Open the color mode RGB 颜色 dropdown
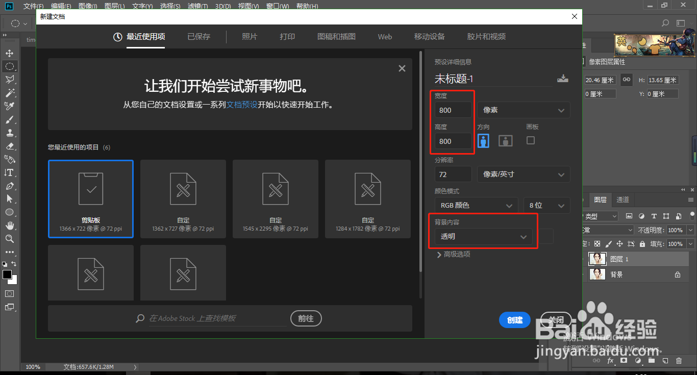The width and height of the screenshot is (697, 375). (476, 205)
